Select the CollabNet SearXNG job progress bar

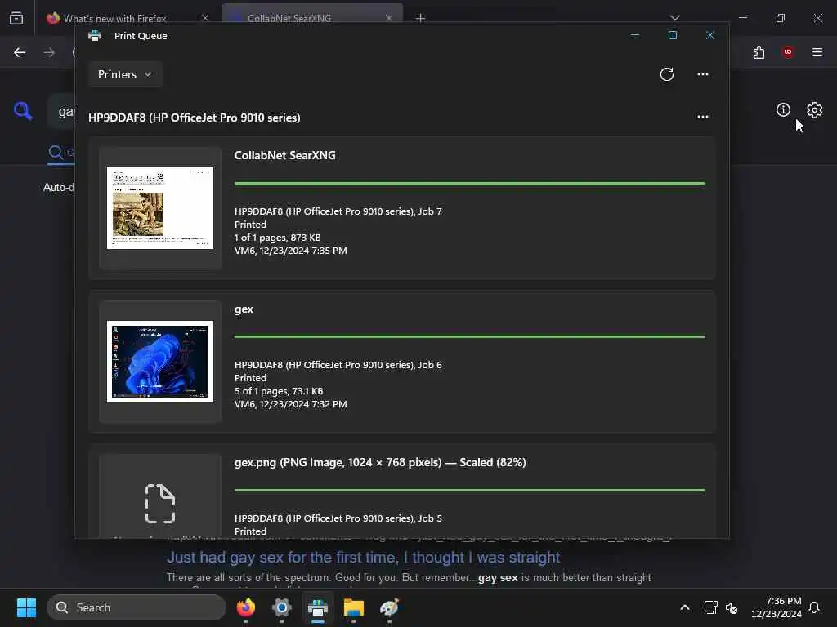pyautogui.click(x=470, y=183)
